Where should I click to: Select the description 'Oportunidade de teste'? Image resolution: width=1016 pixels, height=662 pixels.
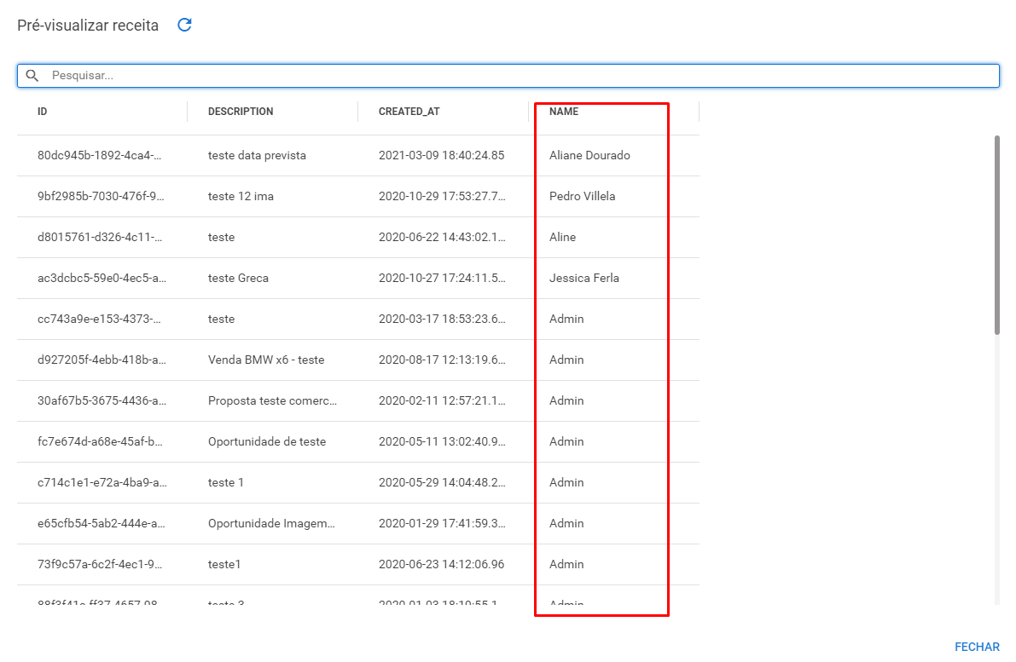266,441
